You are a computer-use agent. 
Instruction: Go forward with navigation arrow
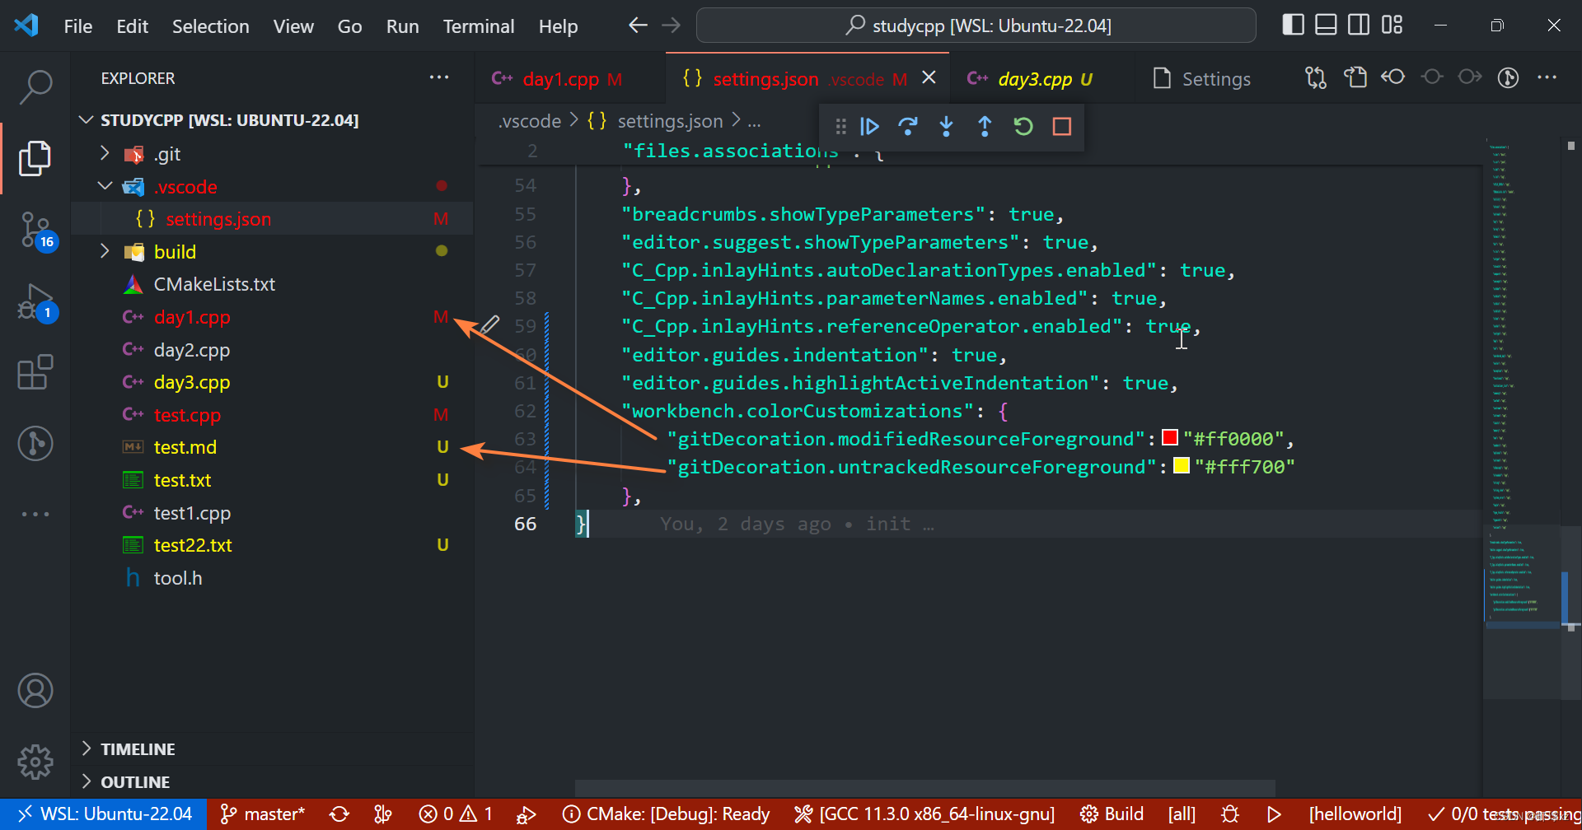point(672,26)
